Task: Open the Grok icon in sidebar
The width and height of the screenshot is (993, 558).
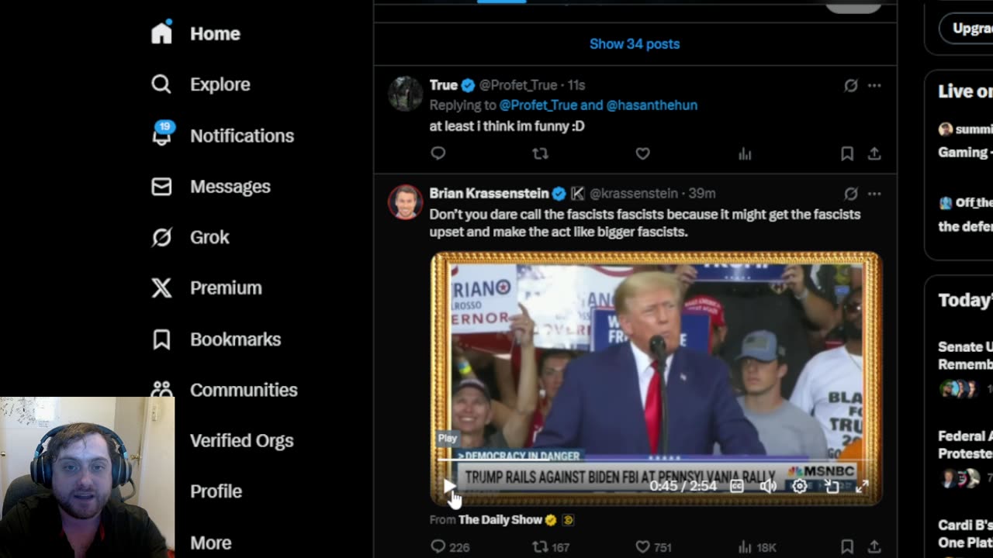Action: pos(161,237)
